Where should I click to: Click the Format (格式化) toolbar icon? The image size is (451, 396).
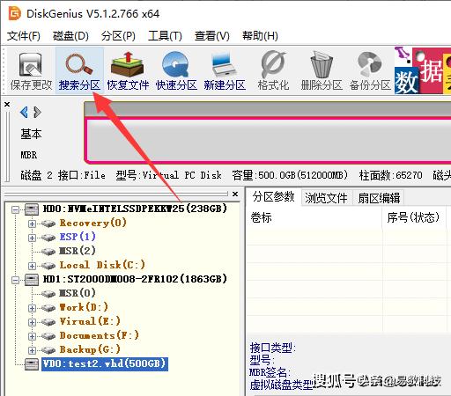[x=273, y=64]
